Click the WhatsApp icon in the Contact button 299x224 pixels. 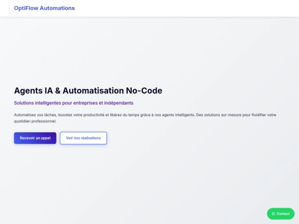tap(274, 213)
